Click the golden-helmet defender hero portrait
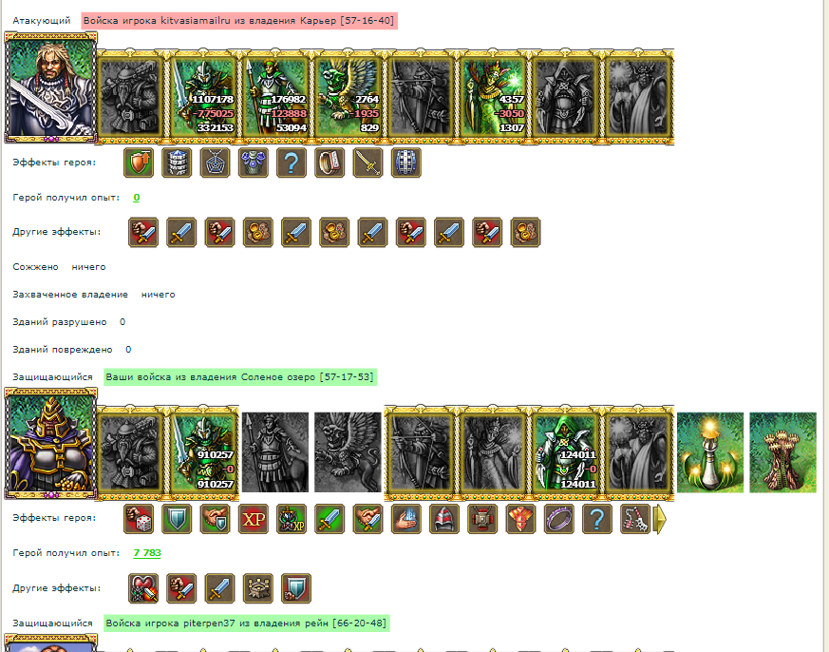The image size is (829, 652). click(x=50, y=444)
